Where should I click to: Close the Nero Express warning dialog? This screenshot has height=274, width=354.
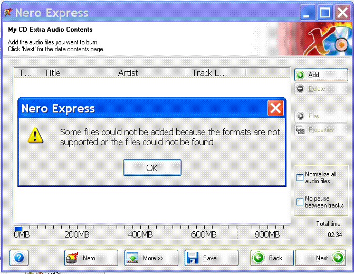[275, 108]
